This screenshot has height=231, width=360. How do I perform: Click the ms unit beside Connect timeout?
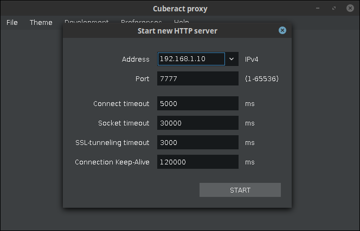click(x=250, y=104)
